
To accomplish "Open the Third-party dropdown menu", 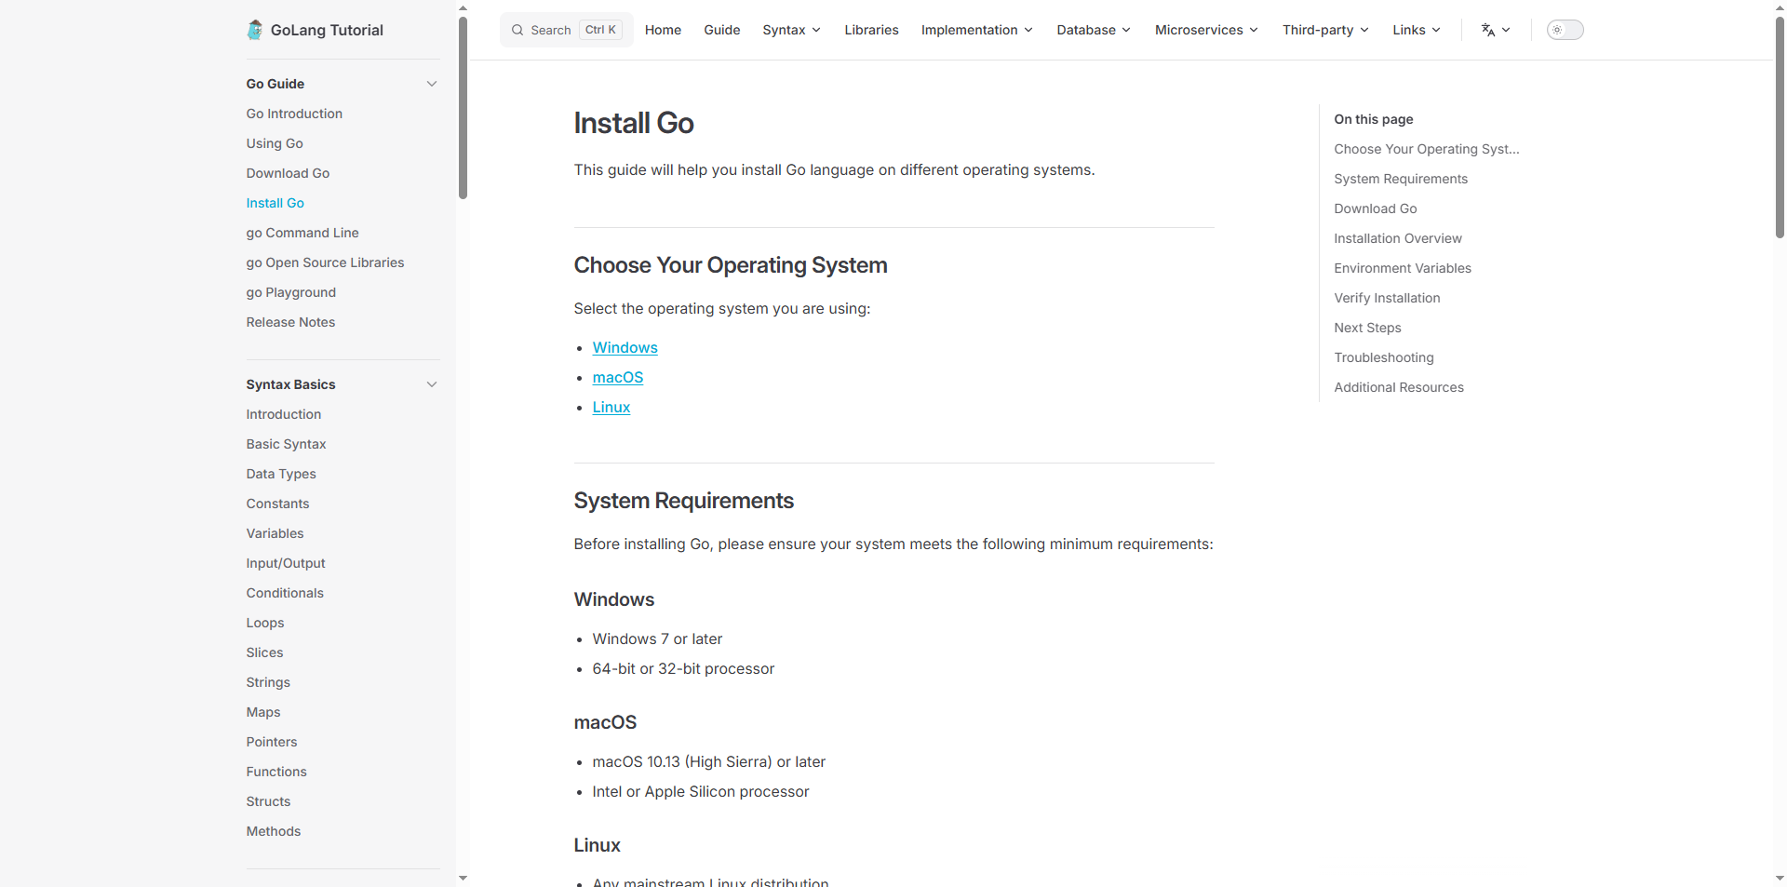I will pyautogui.click(x=1325, y=29).
